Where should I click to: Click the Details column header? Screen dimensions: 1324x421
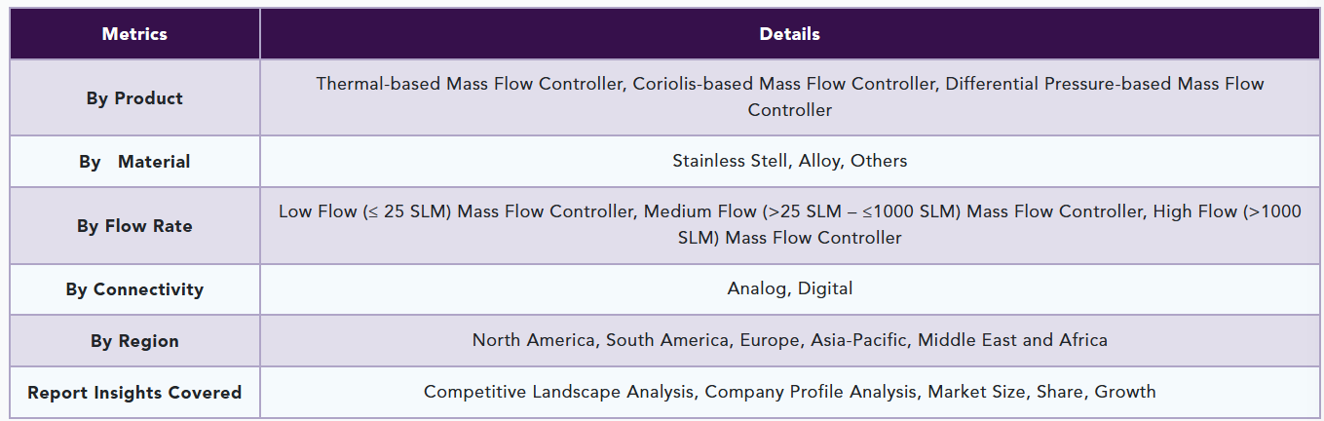click(789, 34)
